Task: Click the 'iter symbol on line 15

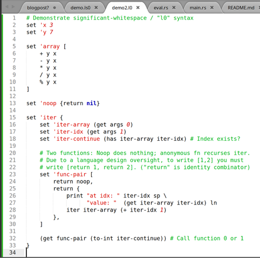Action: coord(48,118)
